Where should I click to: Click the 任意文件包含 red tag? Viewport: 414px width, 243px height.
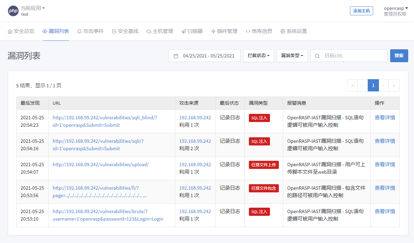pos(264,188)
